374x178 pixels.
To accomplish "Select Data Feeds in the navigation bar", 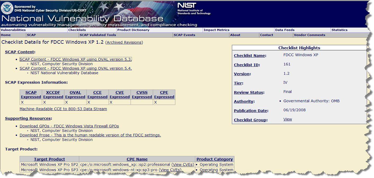I will (285, 30).
